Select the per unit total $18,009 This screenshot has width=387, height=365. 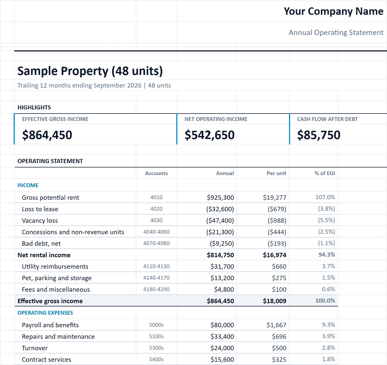point(275,301)
